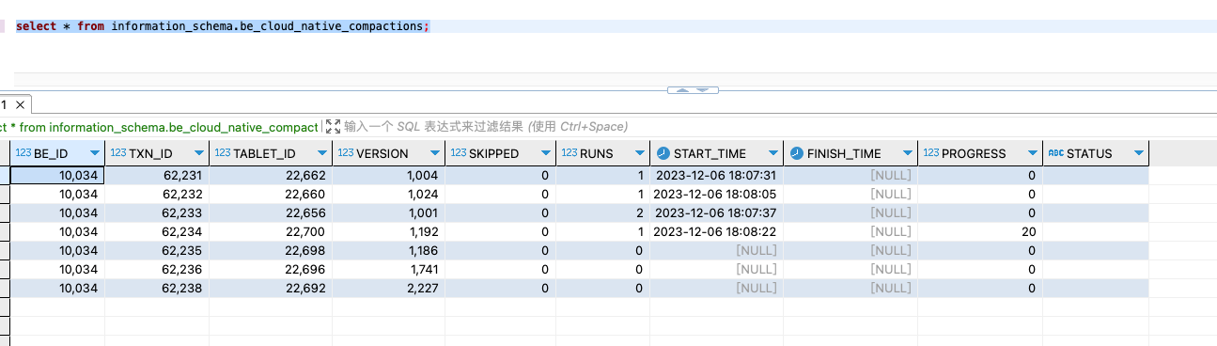The width and height of the screenshot is (1217, 346).
Task: Select START_TIME cell 2023-12-06 18:08:05
Action: pyautogui.click(x=716, y=194)
